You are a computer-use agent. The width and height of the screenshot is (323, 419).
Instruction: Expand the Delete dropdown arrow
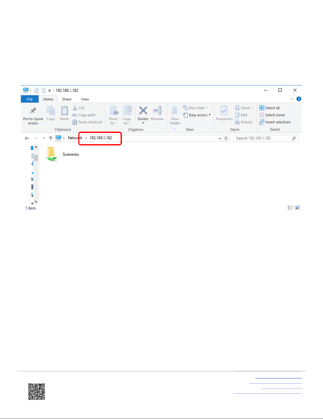pos(143,123)
